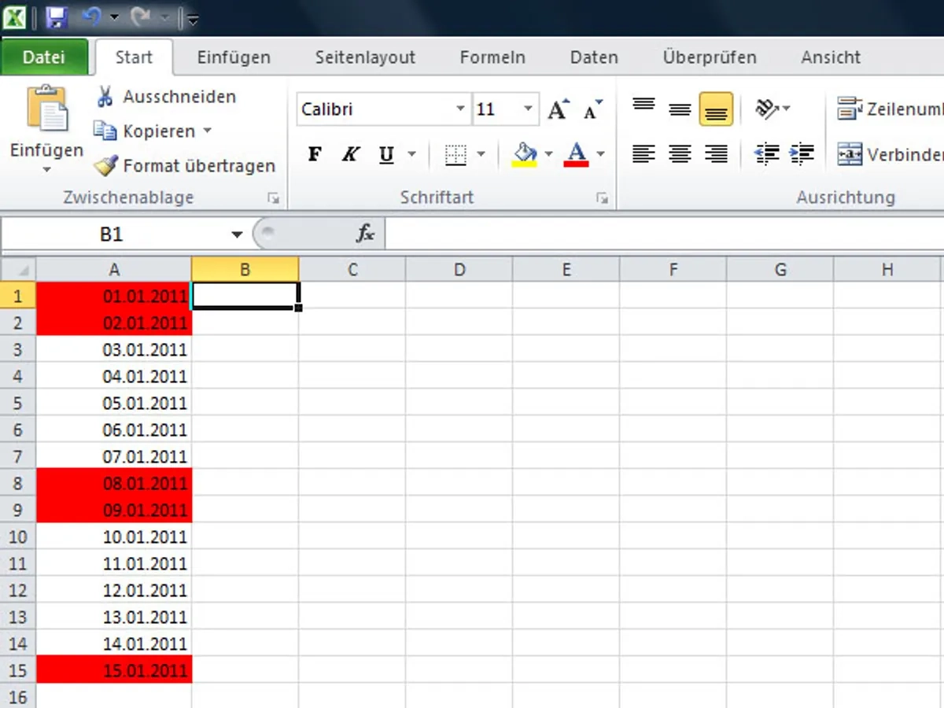Image resolution: width=944 pixels, height=708 pixels.
Task: Apply yellow fill color bucket
Action: 525,154
